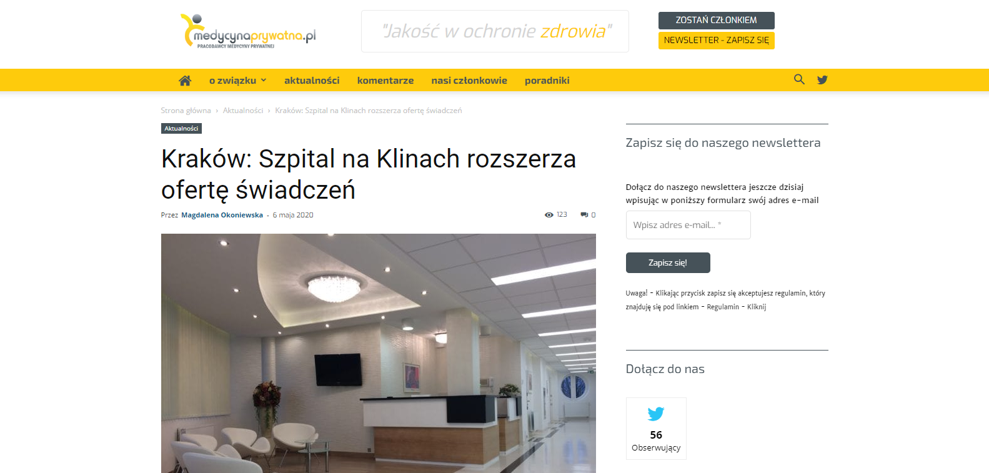Click the Twitter bird in Dołącz do nas
The width and height of the screenshot is (989, 473).
point(656,414)
